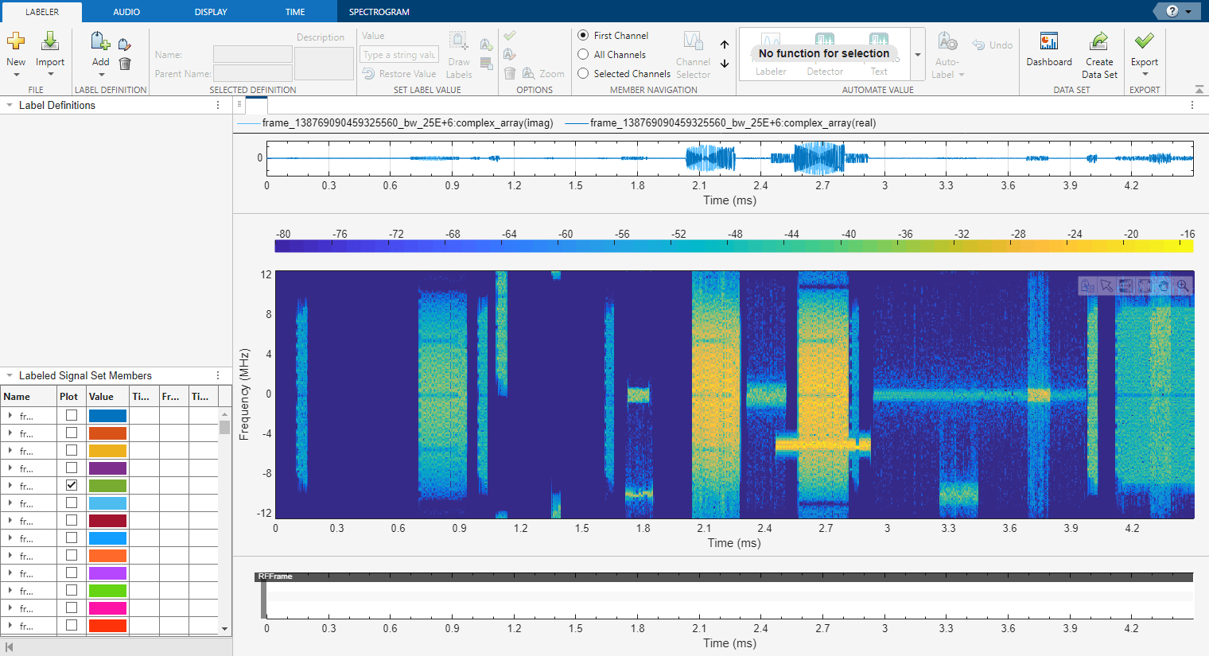Open the AUDIO ribbon tab
The width and height of the screenshot is (1209, 656).
pos(126,11)
